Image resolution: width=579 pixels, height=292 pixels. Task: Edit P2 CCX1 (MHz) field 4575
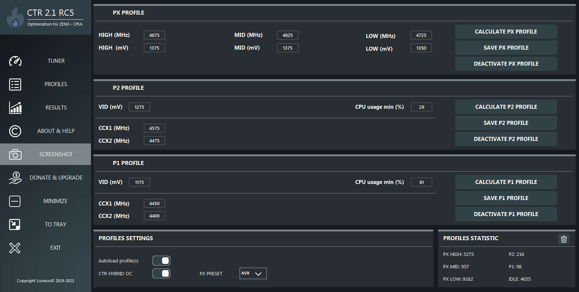(x=154, y=128)
